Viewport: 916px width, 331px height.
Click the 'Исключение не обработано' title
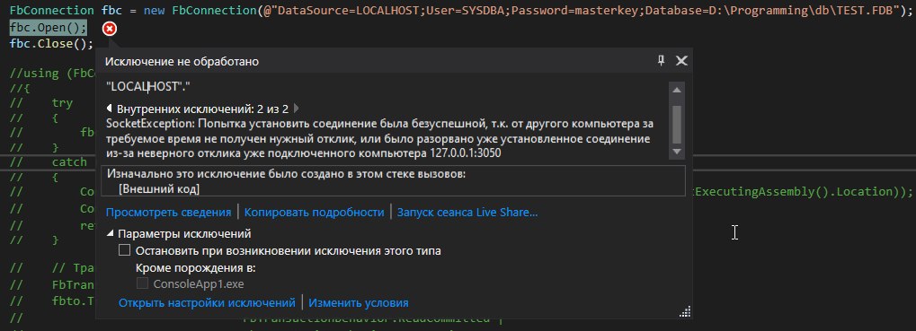pyautogui.click(x=182, y=61)
